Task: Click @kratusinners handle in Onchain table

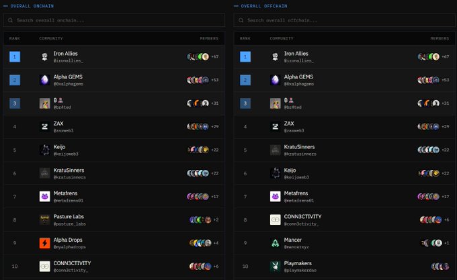Action: [x=69, y=177]
